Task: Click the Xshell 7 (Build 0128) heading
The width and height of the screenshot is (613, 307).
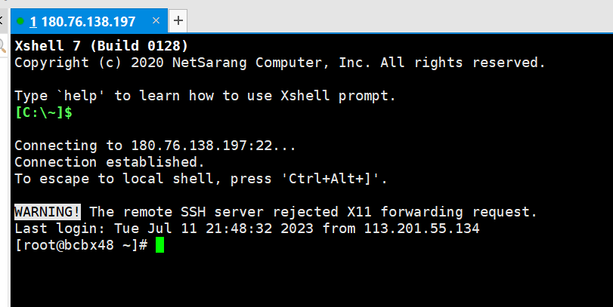Action: pyautogui.click(x=101, y=46)
